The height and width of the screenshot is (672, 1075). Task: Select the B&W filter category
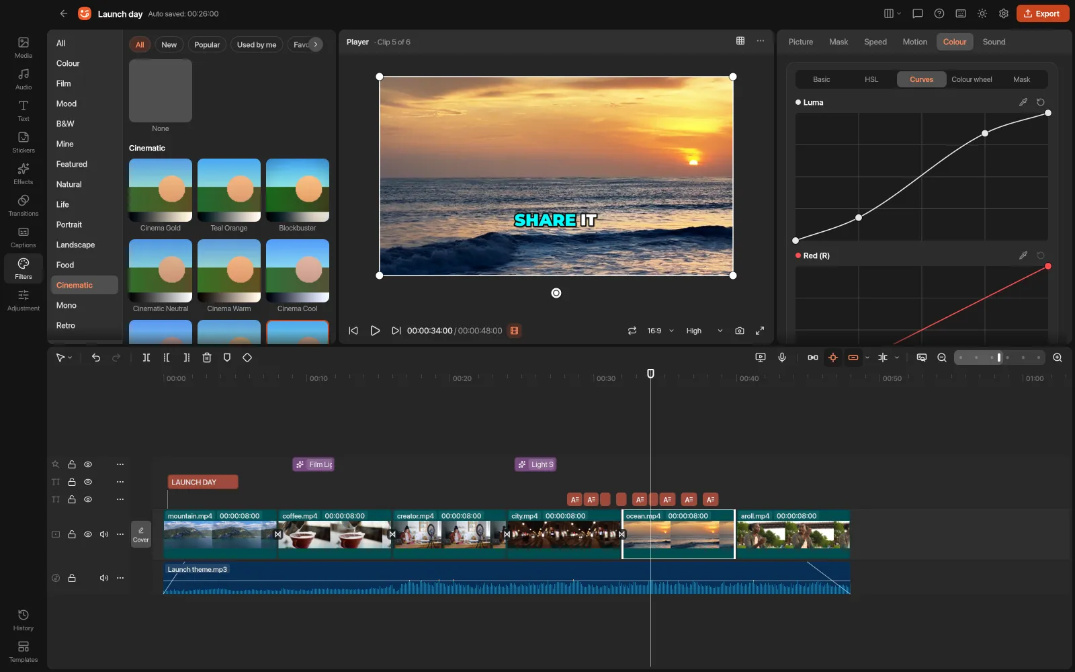85,124
